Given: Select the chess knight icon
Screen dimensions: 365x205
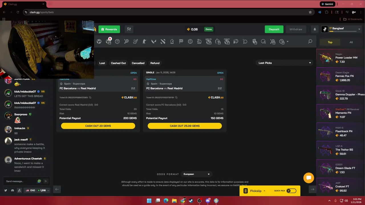Looking at the screenshot, I should tap(172, 42).
